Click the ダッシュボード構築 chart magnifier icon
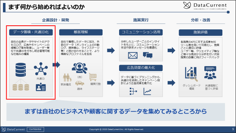 [x=191, y=74]
